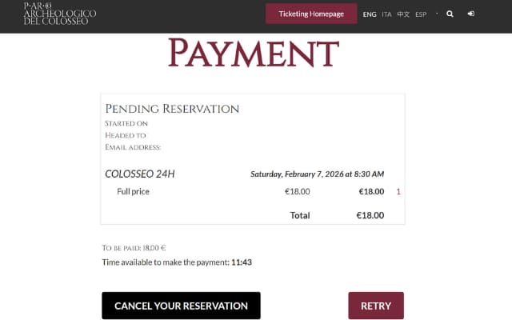Click the COLOSSEO 24H ticket name
This screenshot has height=320, width=512.
(140, 174)
